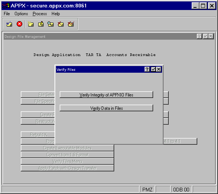The height and width of the screenshot is (194, 218).
Task: Click the last toolbar folder icon
Action: click(71, 24)
